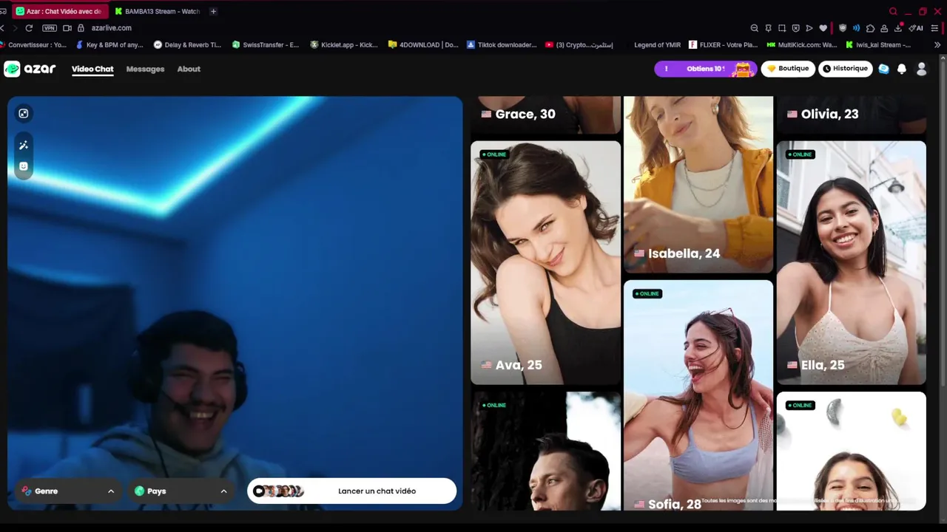The image size is (947, 532).
Task: Open the notifications bell
Action: pyautogui.click(x=902, y=69)
